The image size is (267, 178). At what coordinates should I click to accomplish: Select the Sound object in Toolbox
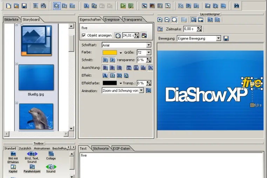click(x=51, y=169)
